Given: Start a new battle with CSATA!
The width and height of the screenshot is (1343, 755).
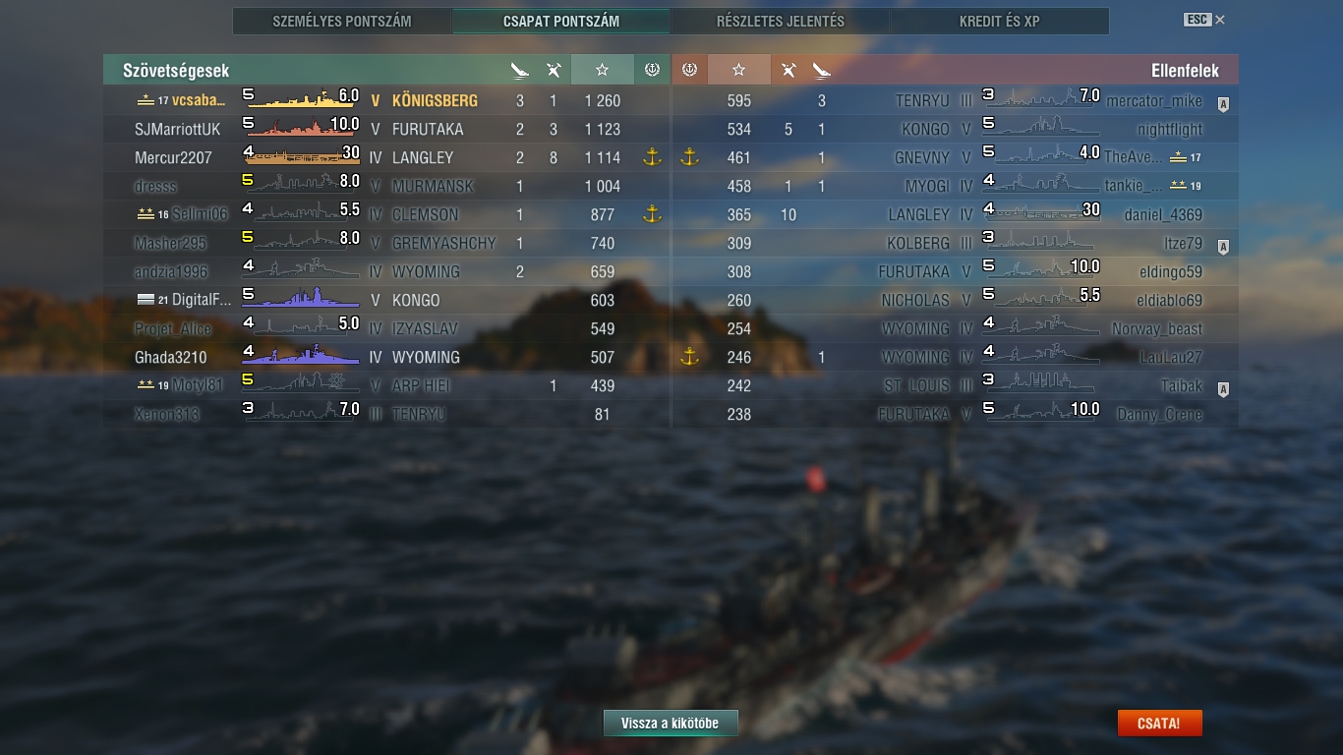Looking at the screenshot, I should 1159,724.
